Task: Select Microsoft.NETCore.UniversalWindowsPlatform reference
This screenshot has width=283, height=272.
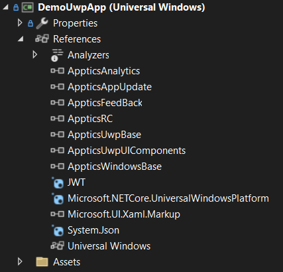Action: (168, 198)
